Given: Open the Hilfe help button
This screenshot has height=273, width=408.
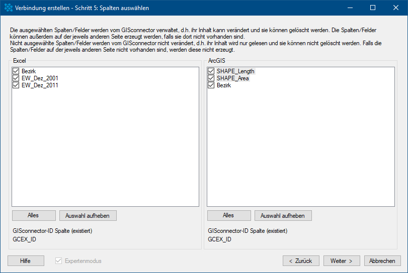Looking at the screenshot, I should 26,261.
